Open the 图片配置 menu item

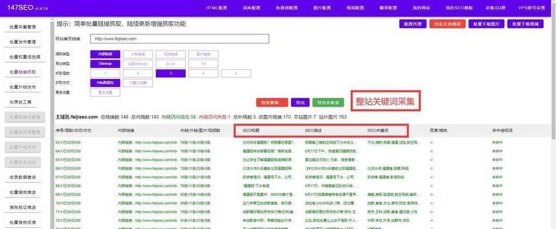pos(323,8)
